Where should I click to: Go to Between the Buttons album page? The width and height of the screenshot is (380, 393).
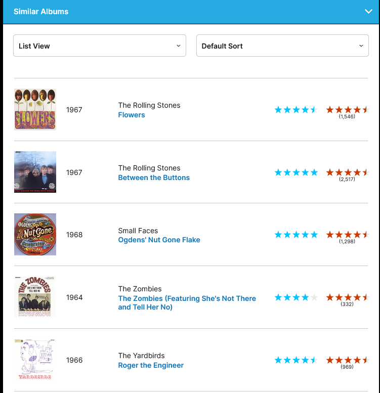[154, 178]
